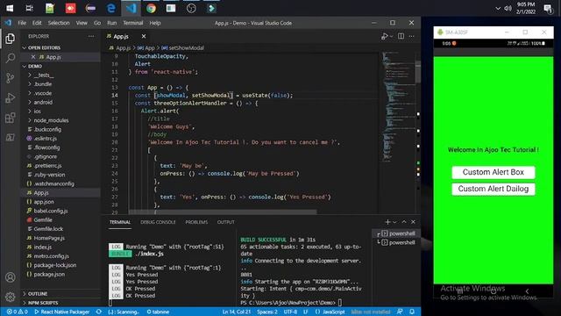Open HomePage.js from the file tree
Screen dimensions: 561x316
click(x=49, y=238)
